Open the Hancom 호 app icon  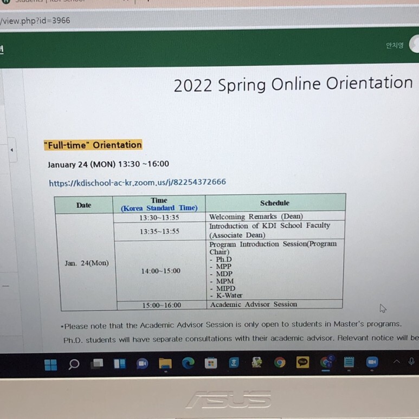[234, 363]
